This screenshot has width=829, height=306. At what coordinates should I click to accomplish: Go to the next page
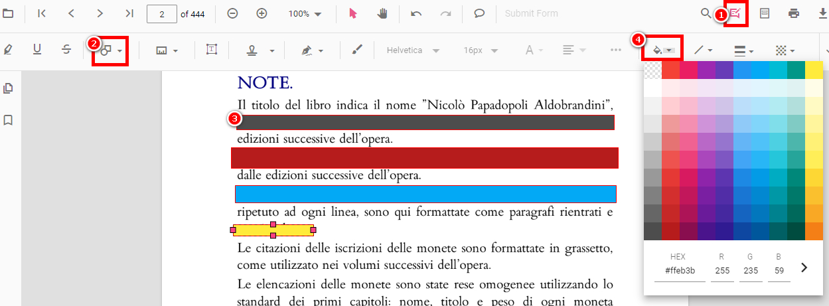100,13
